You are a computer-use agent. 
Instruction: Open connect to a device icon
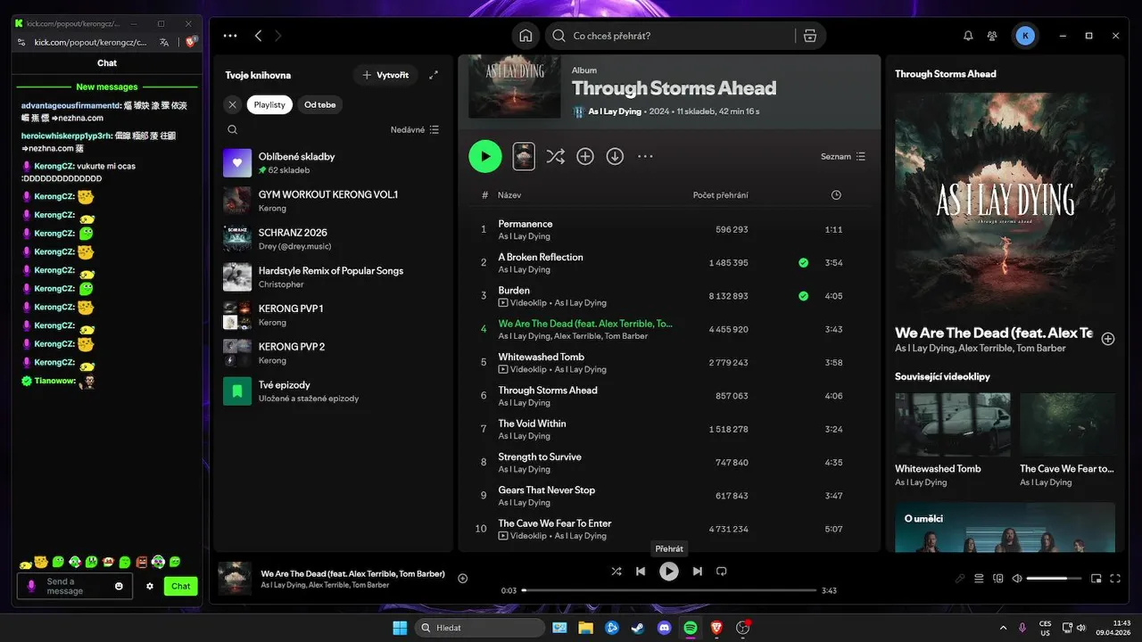point(998,578)
